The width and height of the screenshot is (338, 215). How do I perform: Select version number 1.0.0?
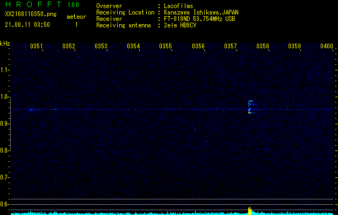tap(73, 5)
